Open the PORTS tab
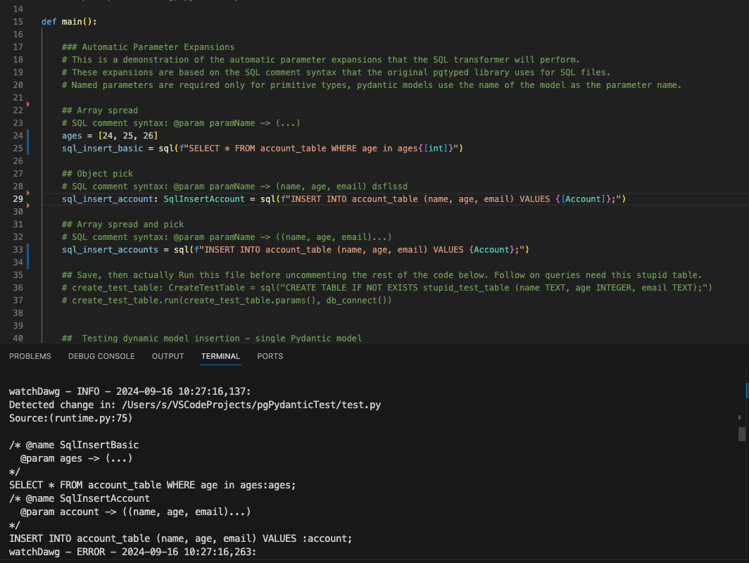 (270, 356)
